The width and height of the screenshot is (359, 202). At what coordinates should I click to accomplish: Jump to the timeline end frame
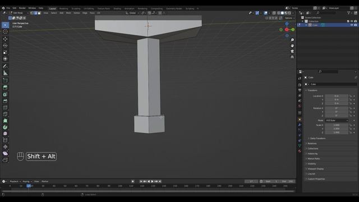coord(160,181)
